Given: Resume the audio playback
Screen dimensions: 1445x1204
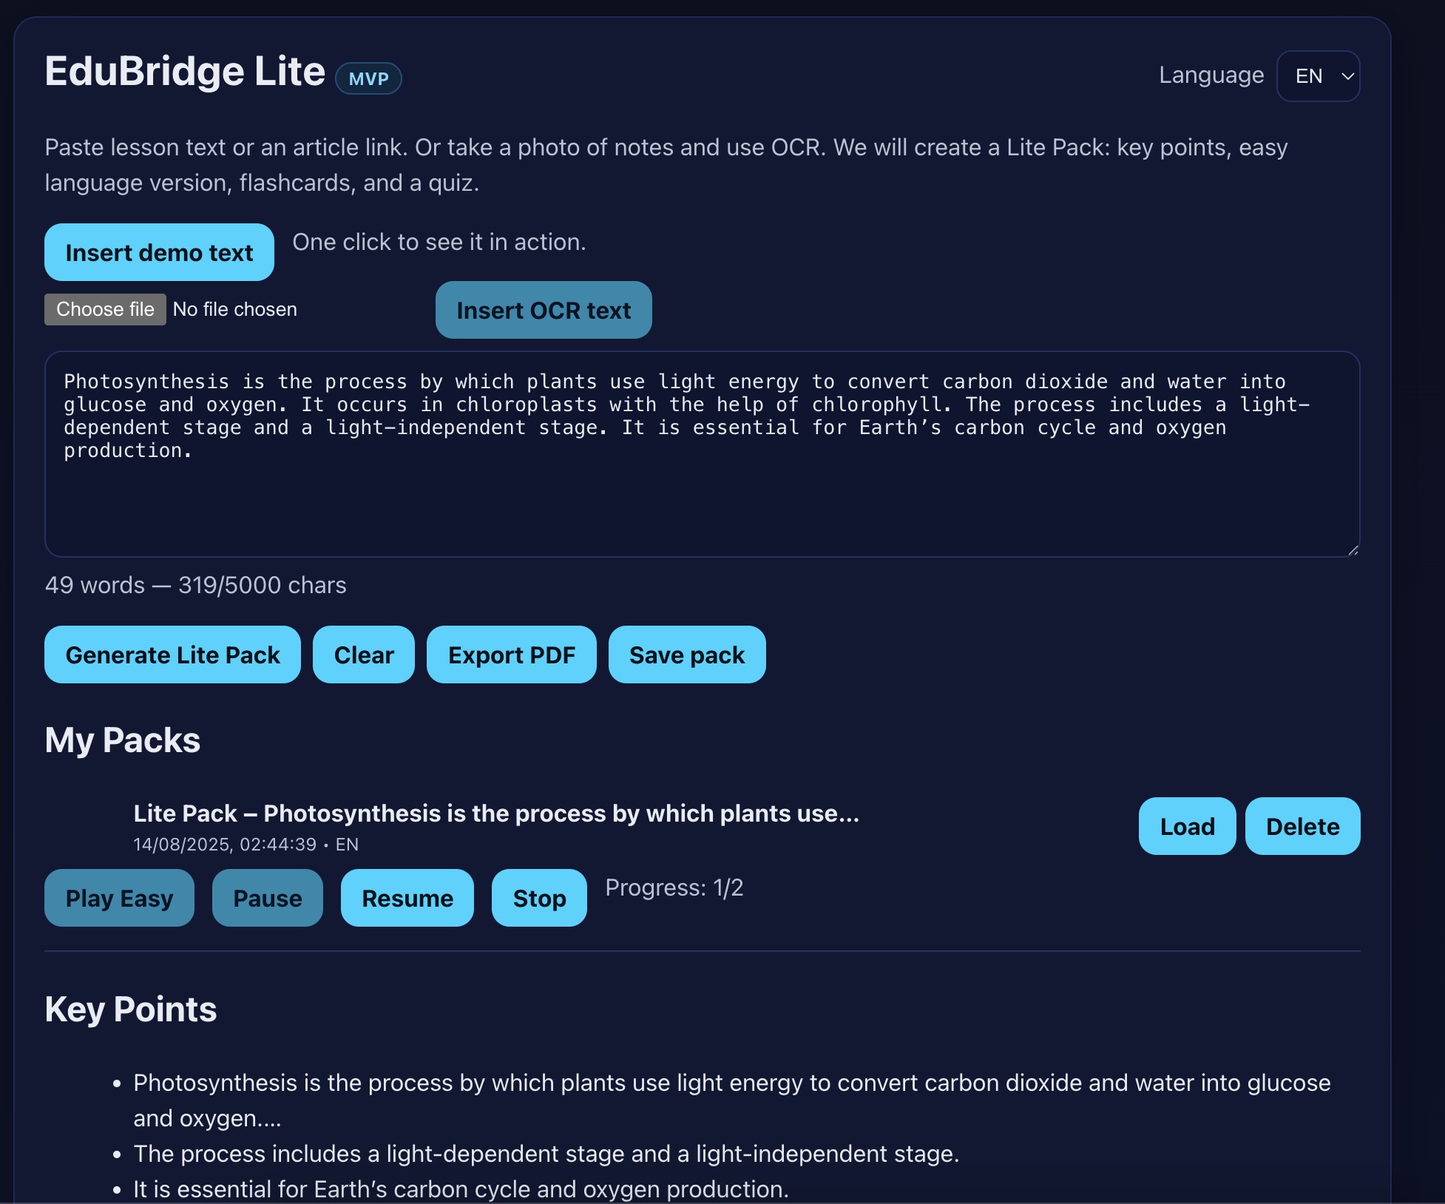Looking at the screenshot, I should (407, 898).
